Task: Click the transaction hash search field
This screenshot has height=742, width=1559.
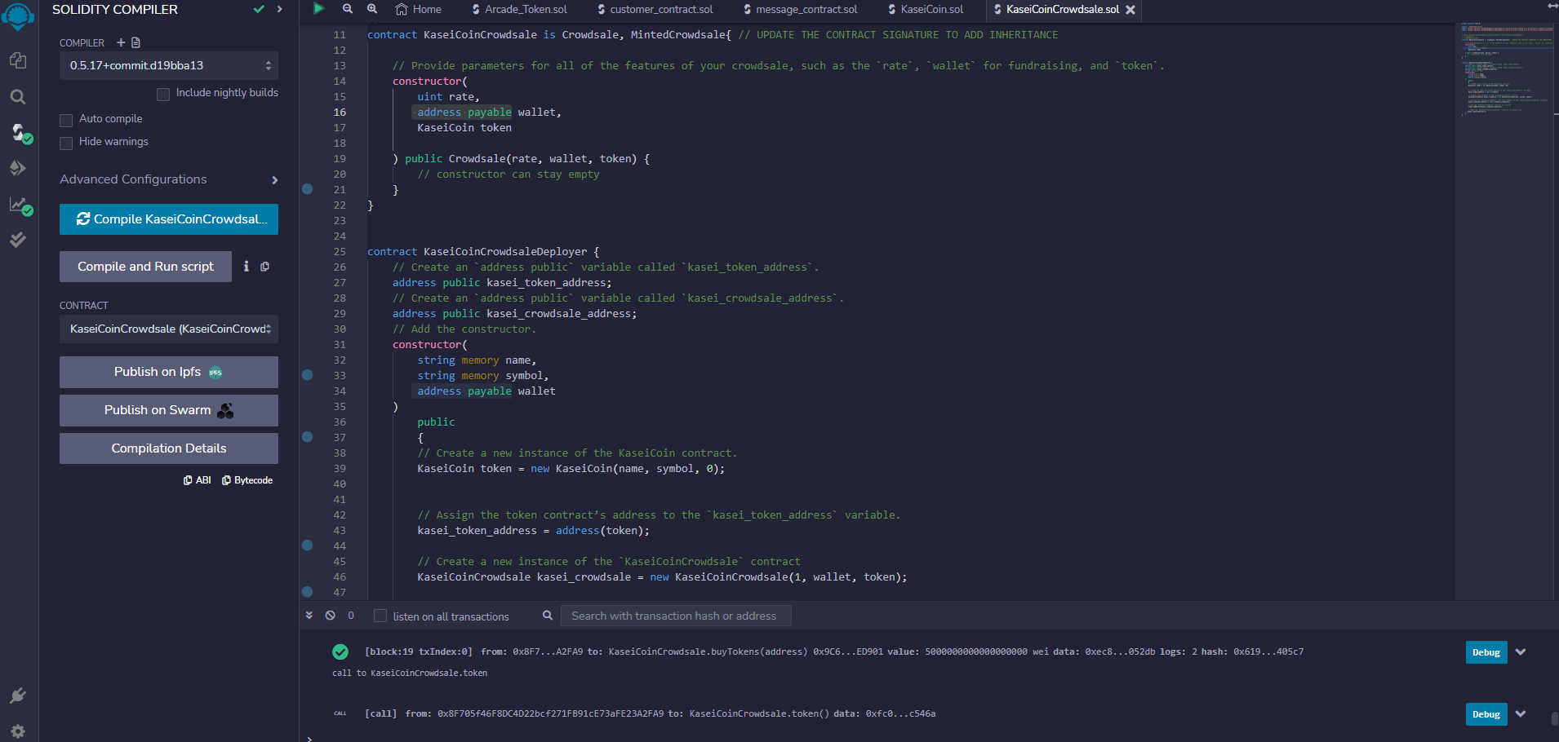Action: pos(676,616)
